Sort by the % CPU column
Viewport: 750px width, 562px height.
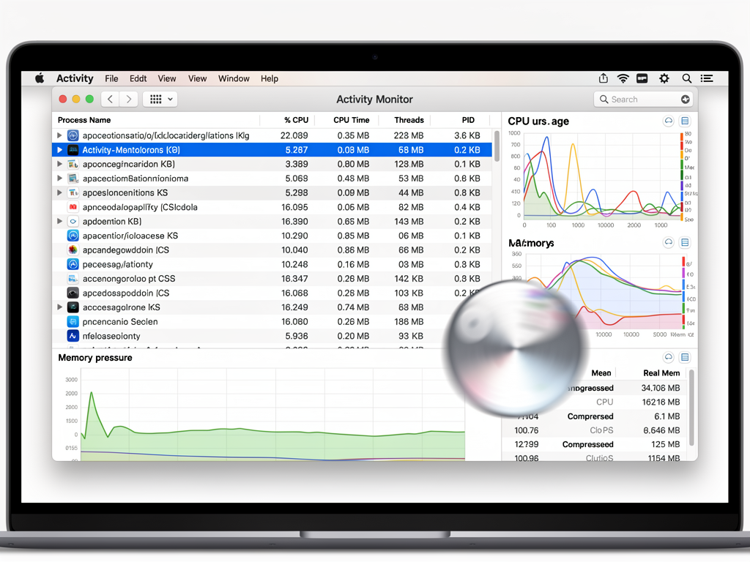(x=296, y=120)
